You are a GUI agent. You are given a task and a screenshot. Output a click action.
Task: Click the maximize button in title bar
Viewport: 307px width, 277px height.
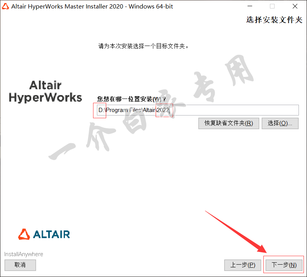[x=272, y=6]
